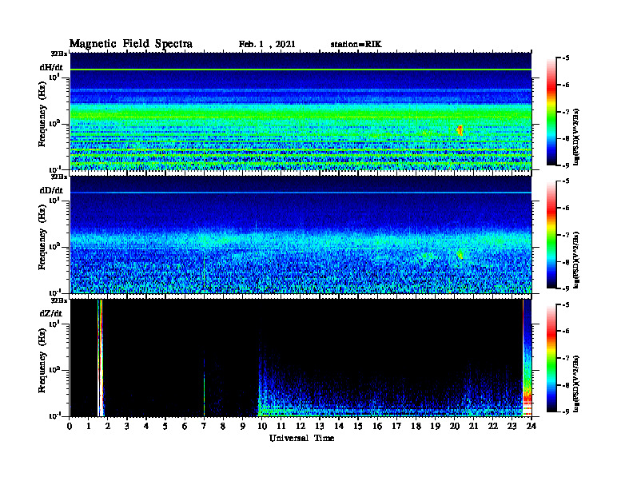The image size is (633, 489).
Task: Click the "24" tick on Universal Time axis
Action: (531, 426)
